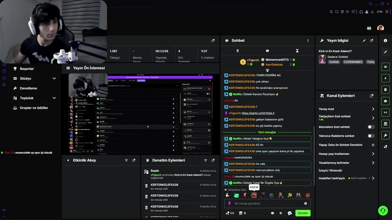Pop out the Kanal Eylemleri panel
392x220 pixels.
(371, 96)
